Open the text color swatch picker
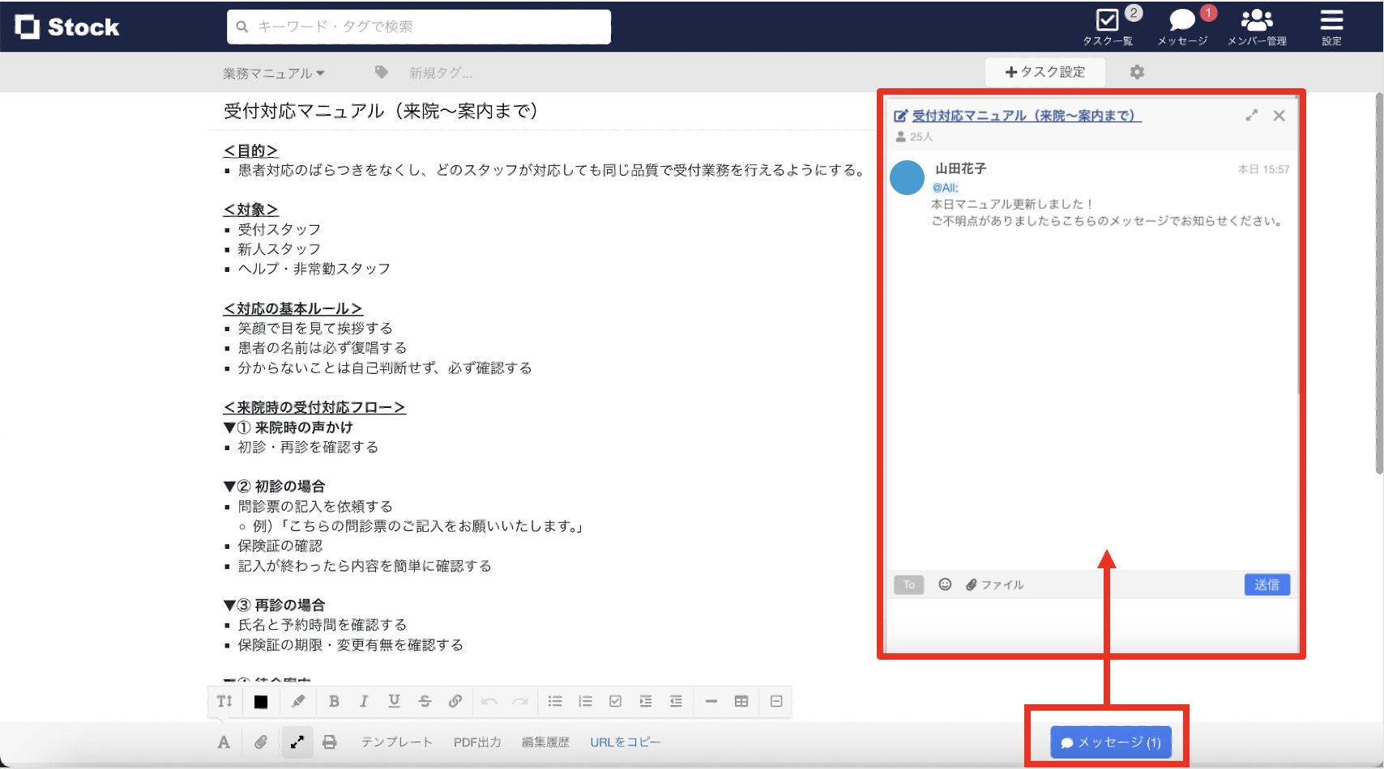Image resolution: width=1384 pixels, height=769 pixels. 260,701
